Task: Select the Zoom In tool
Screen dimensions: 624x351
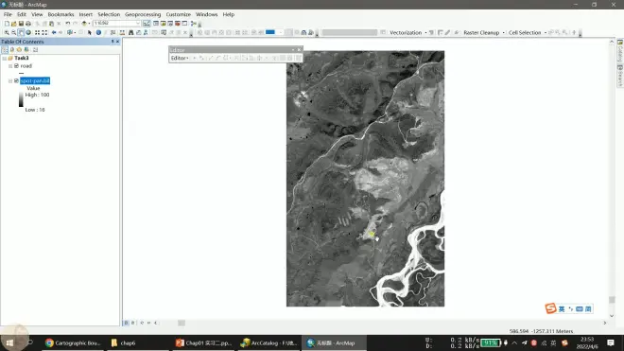Action: tap(7, 33)
